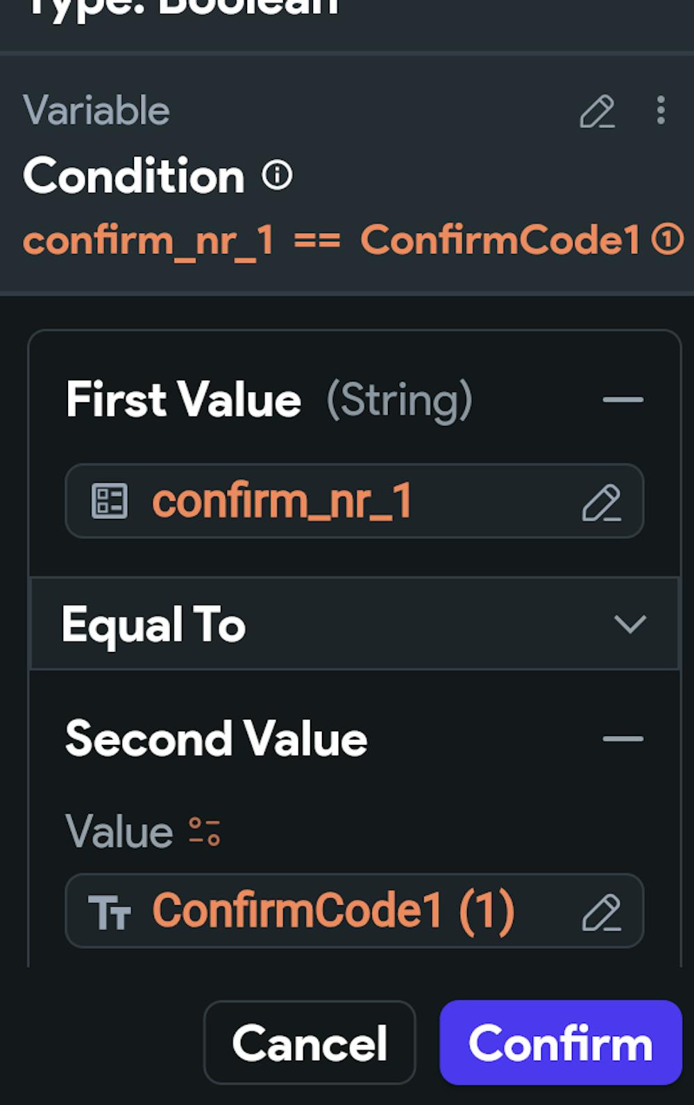Viewport: 694px width, 1105px height.
Task: Collapse the Second Value section with the minus
Action: click(x=623, y=739)
